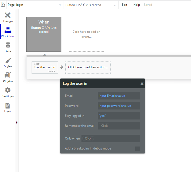Screen dimensions: 191x172
Task: Click the Stay logged in label
Action: [x=74, y=116]
